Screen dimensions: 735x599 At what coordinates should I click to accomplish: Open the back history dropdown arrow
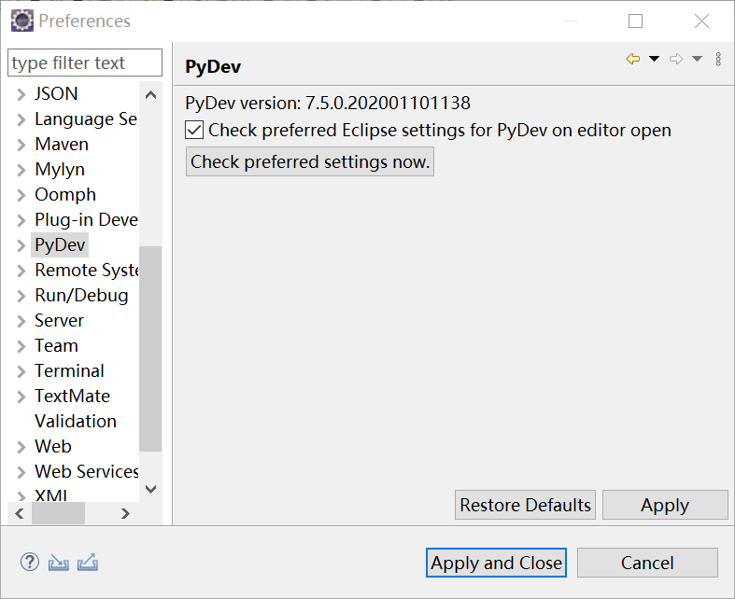[x=654, y=60]
